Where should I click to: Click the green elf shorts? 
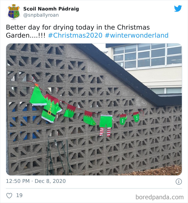click(106, 121)
